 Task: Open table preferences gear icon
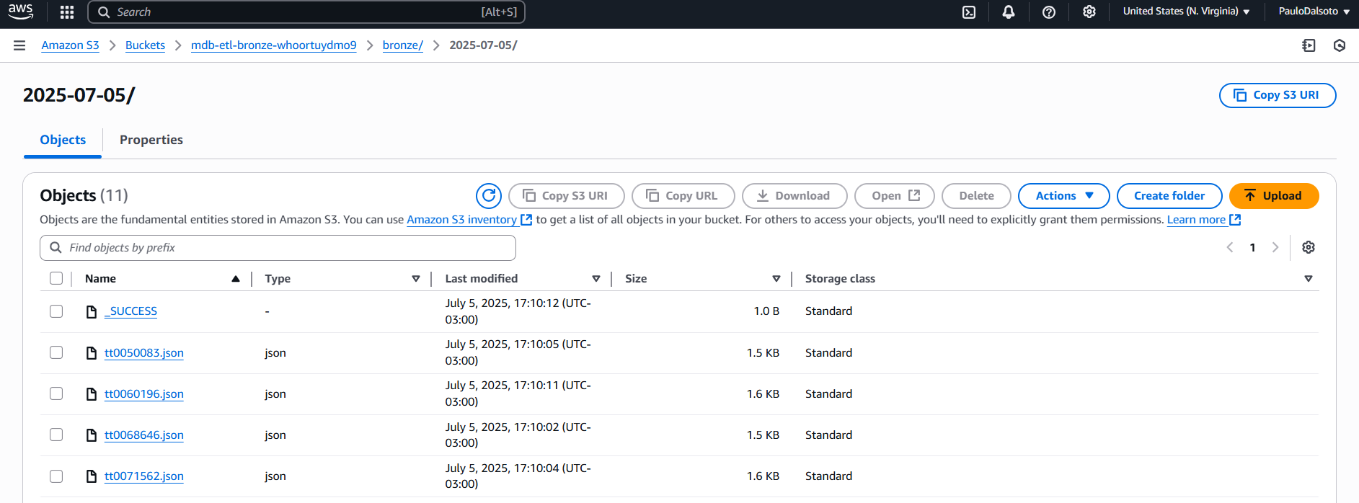coord(1309,247)
